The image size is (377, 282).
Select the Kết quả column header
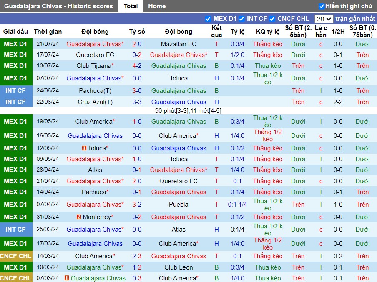(216, 32)
